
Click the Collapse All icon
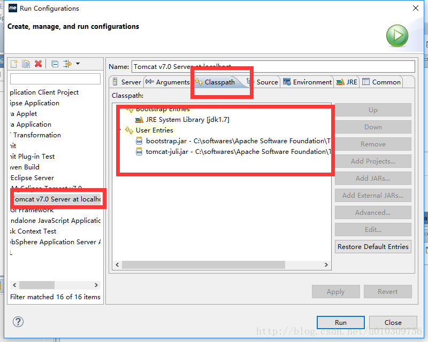click(55, 64)
